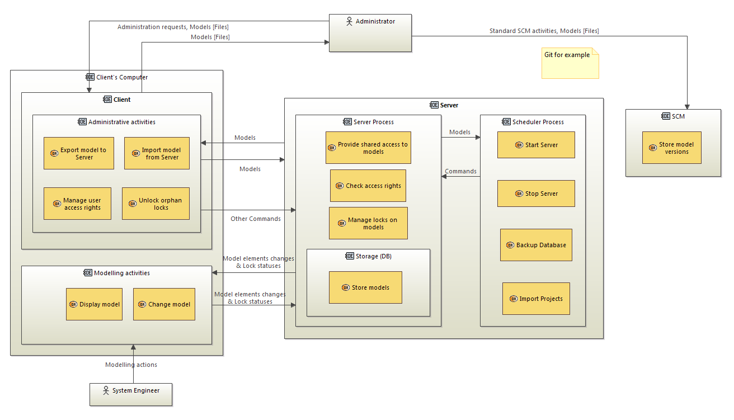This screenshot has width=734, height=420.
Task: Click the 'Other Commands' exchange label
Action: (256, 219)
